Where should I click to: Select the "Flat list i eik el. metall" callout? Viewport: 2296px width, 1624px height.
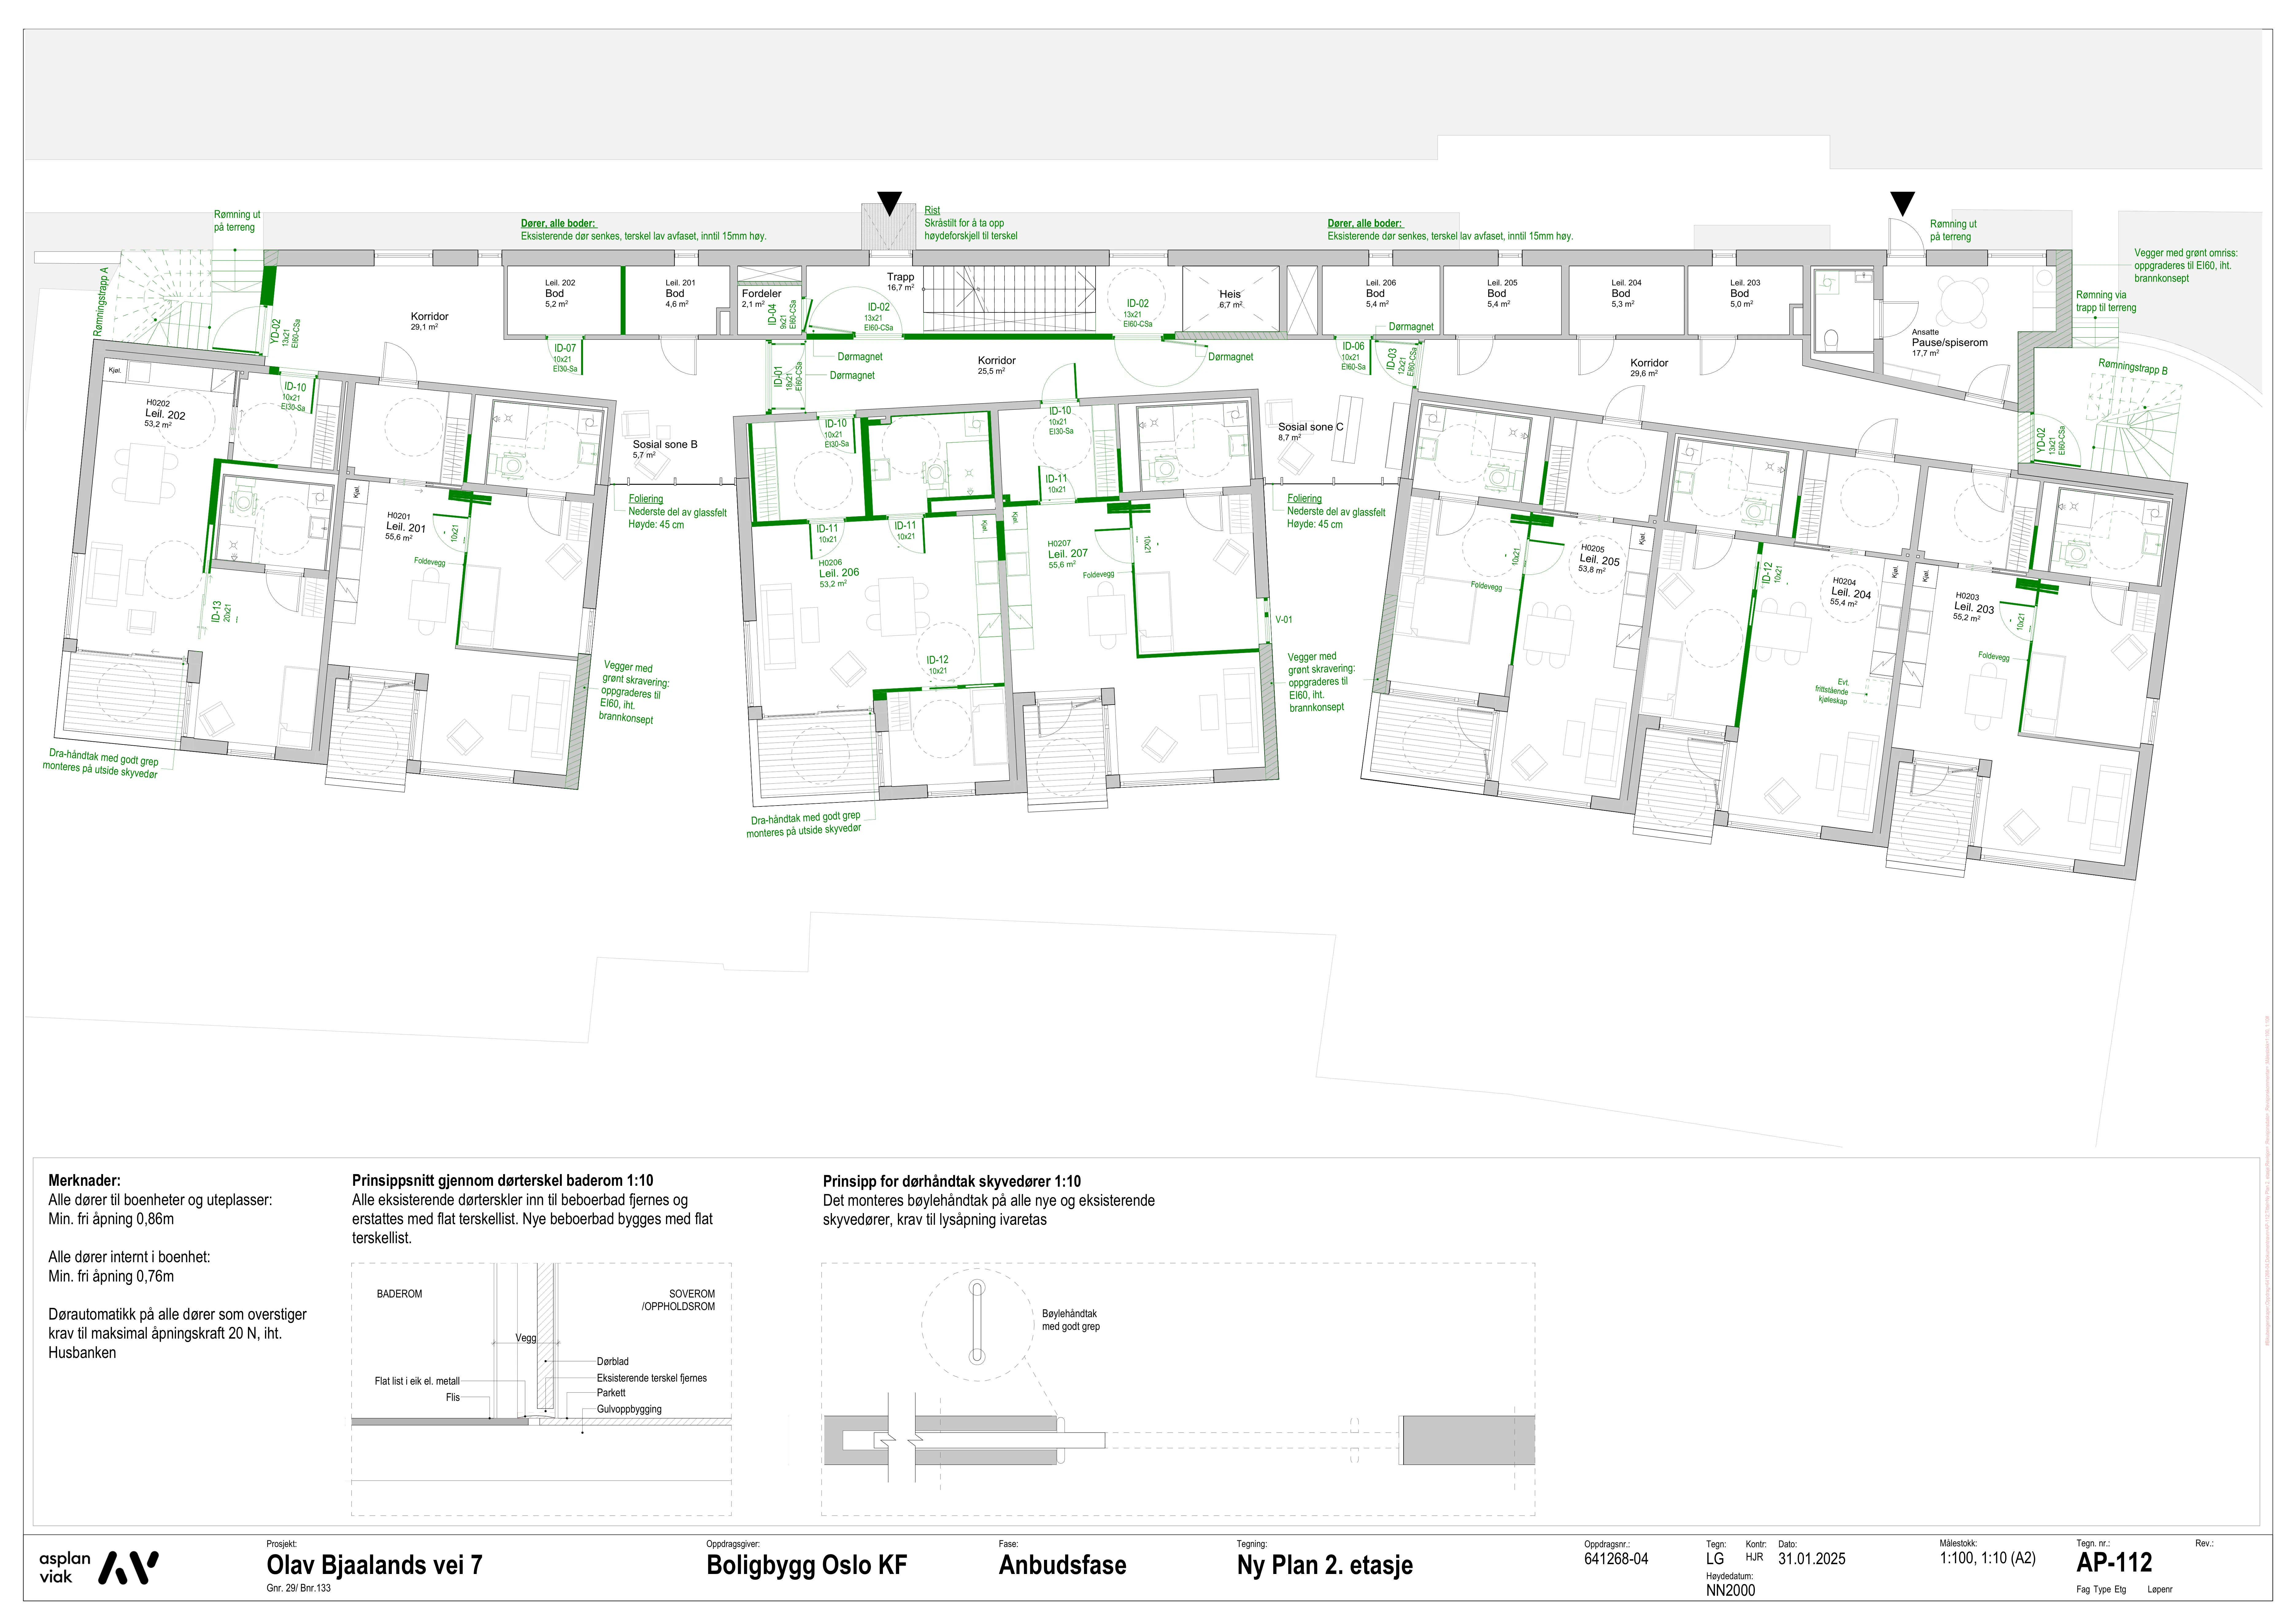(x=417, y=1381)
